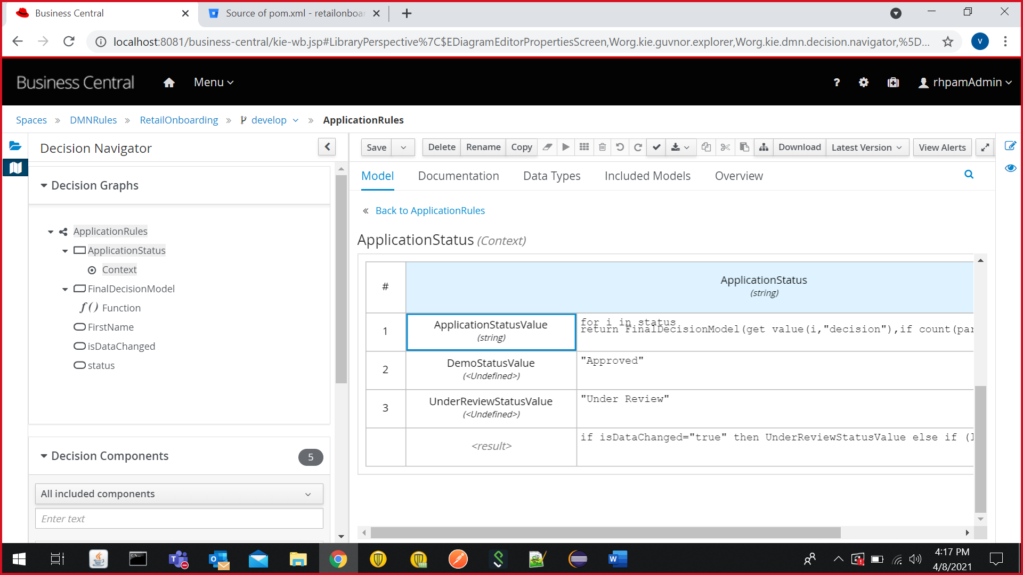Open the Latest Version dropdown
Image resolution: width=1023 pixels, height=575 pixels.
pos(866,147)
